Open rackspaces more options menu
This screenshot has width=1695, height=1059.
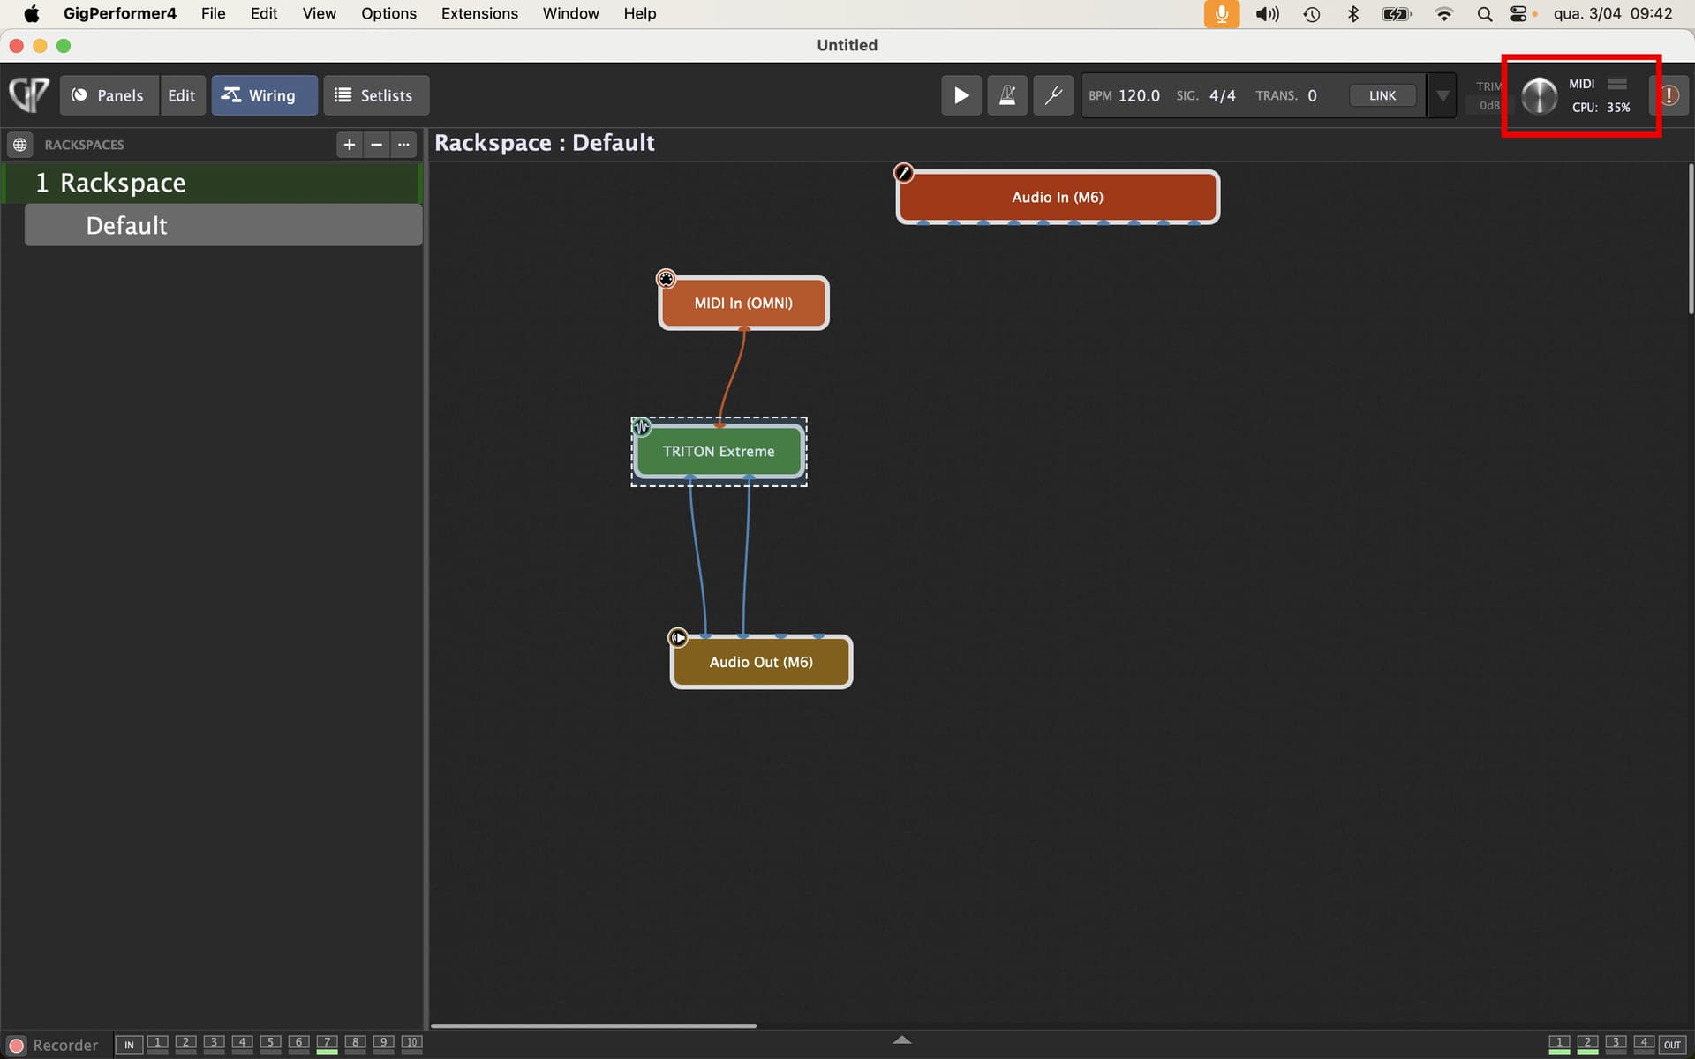(404, 144)
